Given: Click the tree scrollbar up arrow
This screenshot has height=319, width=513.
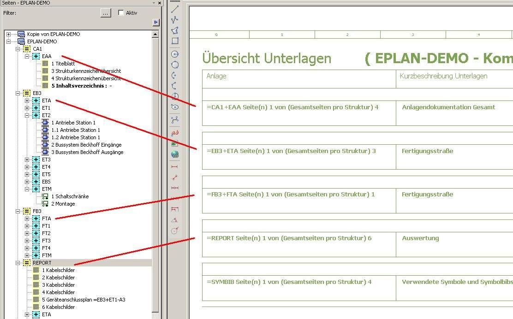Looking at the screenshot, I should coord(155,34).
